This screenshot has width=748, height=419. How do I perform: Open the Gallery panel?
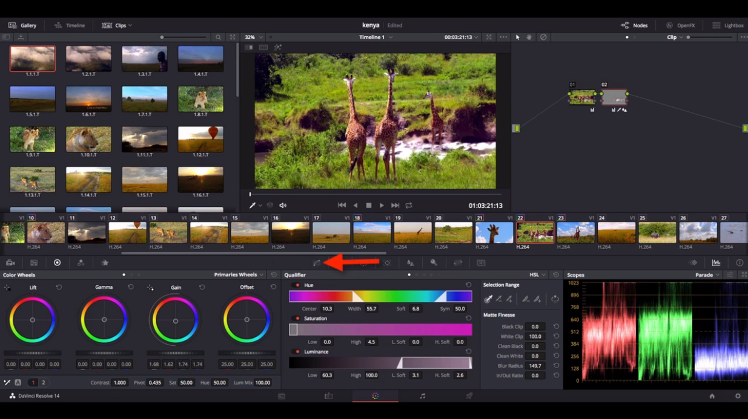pos(22,25)
